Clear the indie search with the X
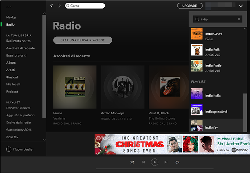 pyautogui.click(x=239, y=19)
